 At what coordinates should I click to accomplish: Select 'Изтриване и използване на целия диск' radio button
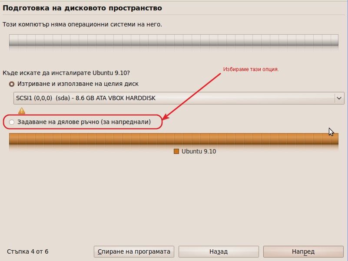coord(12,84)
